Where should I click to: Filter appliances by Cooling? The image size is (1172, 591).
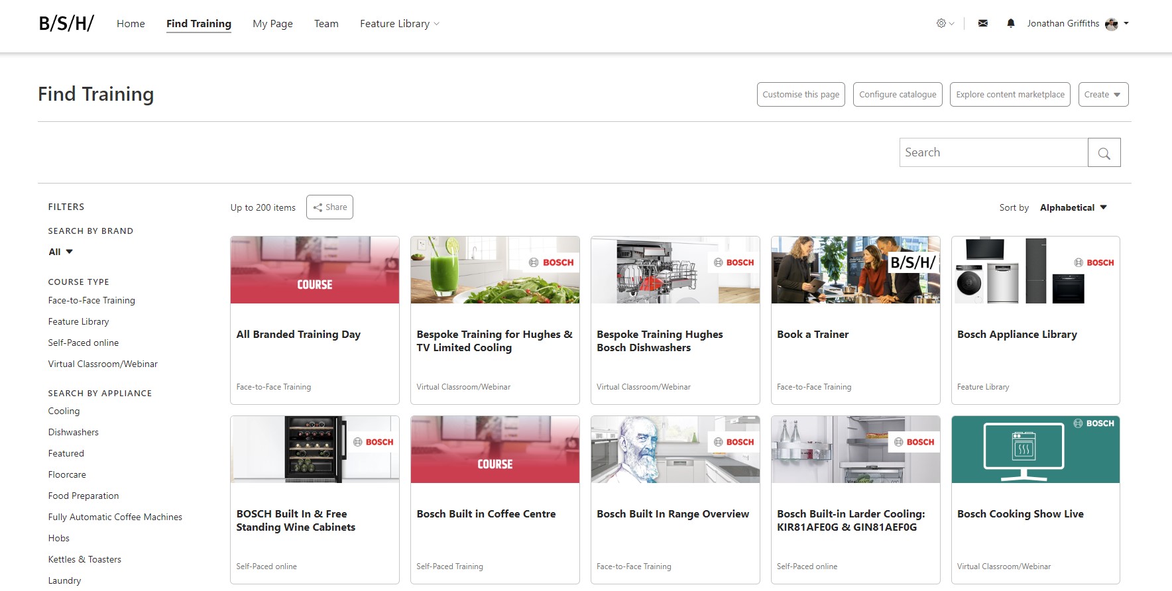pyautogui.click(x=64, y=411)
